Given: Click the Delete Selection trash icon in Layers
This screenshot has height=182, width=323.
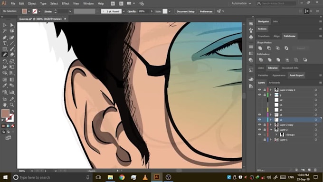Looking at the screenshot, I should (x=315, y=170).
